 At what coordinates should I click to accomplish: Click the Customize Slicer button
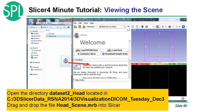point(86,54)
